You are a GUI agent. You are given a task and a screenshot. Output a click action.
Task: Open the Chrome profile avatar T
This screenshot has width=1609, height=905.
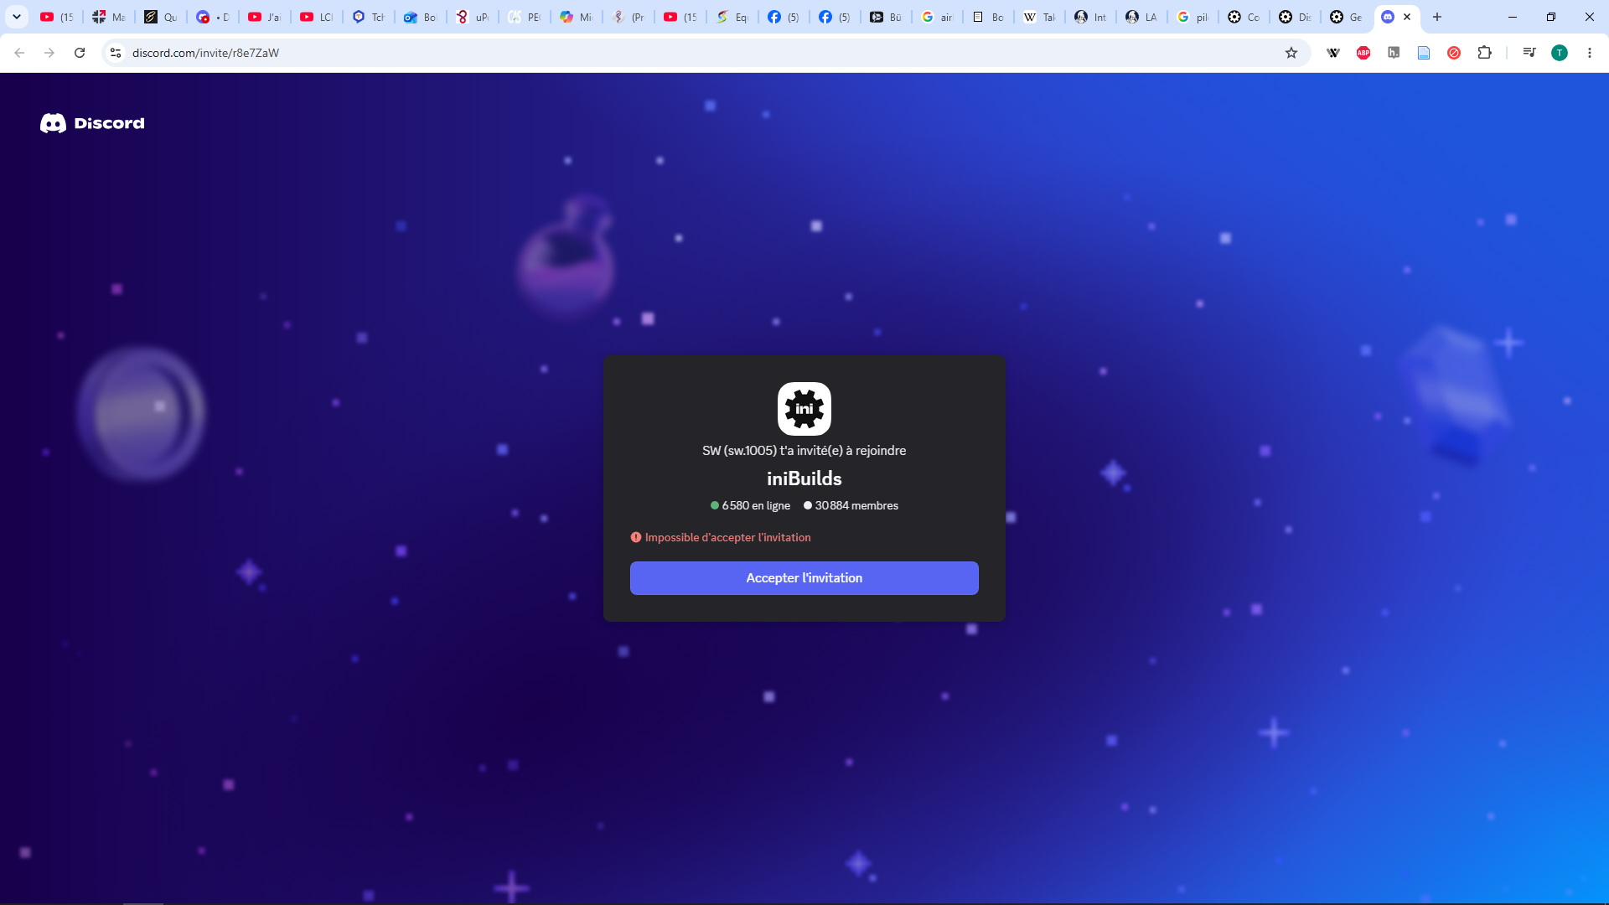tap(1560, 53)
